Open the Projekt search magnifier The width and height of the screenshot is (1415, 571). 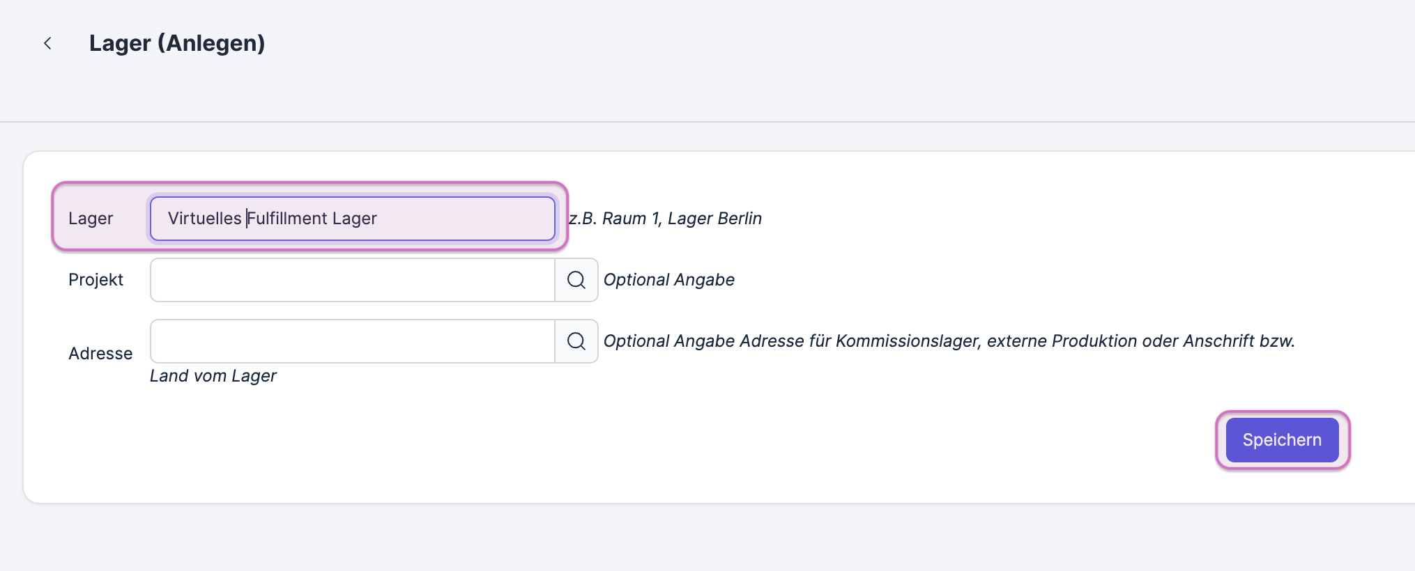click(576, 280)
